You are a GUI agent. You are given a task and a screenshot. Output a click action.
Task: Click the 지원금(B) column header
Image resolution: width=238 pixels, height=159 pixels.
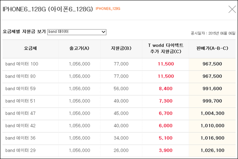click(x=121, y=48)
